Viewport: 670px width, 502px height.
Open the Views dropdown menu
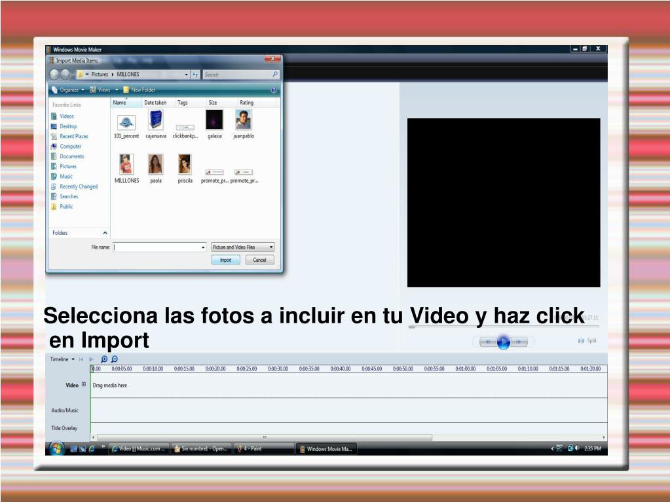click(x=104, y=90)
